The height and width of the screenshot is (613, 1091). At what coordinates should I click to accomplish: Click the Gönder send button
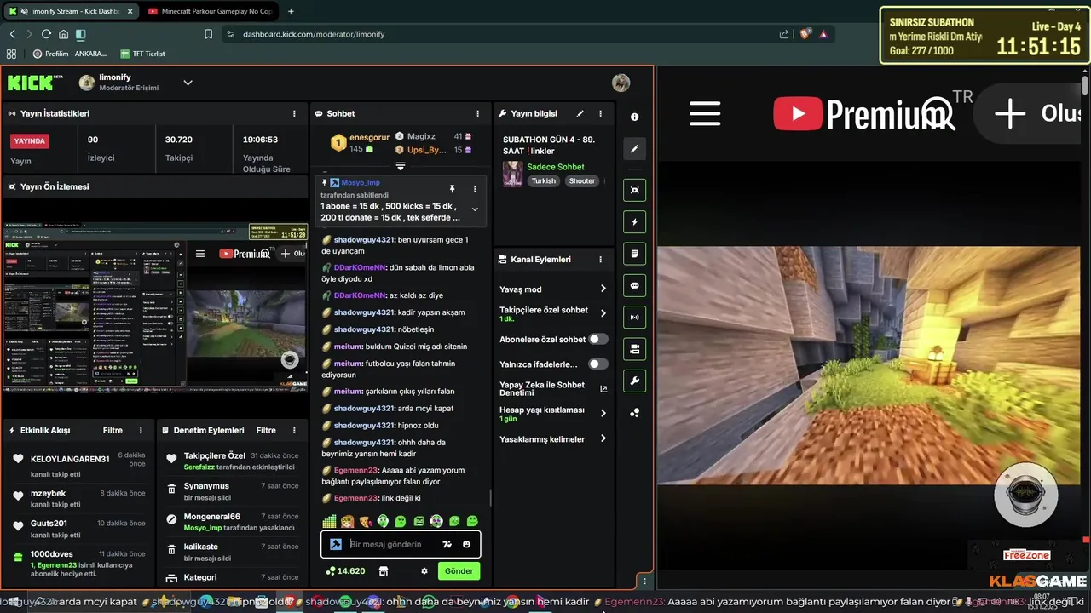(459, 570)
